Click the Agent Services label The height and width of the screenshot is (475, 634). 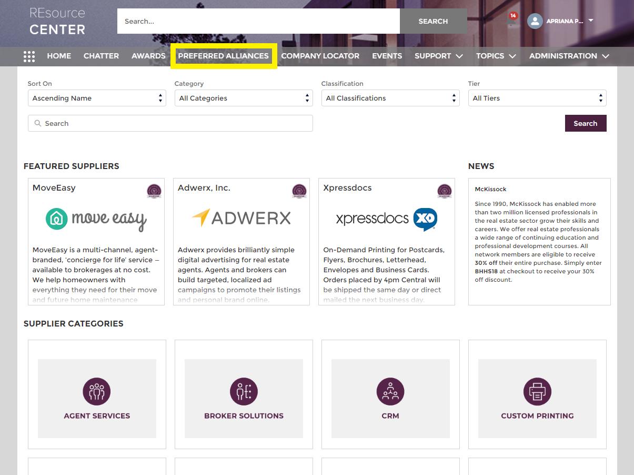(97, 415)
